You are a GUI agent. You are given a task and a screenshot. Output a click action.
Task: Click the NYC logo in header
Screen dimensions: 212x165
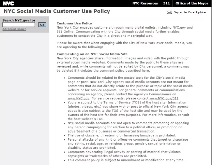click(8, 3)
